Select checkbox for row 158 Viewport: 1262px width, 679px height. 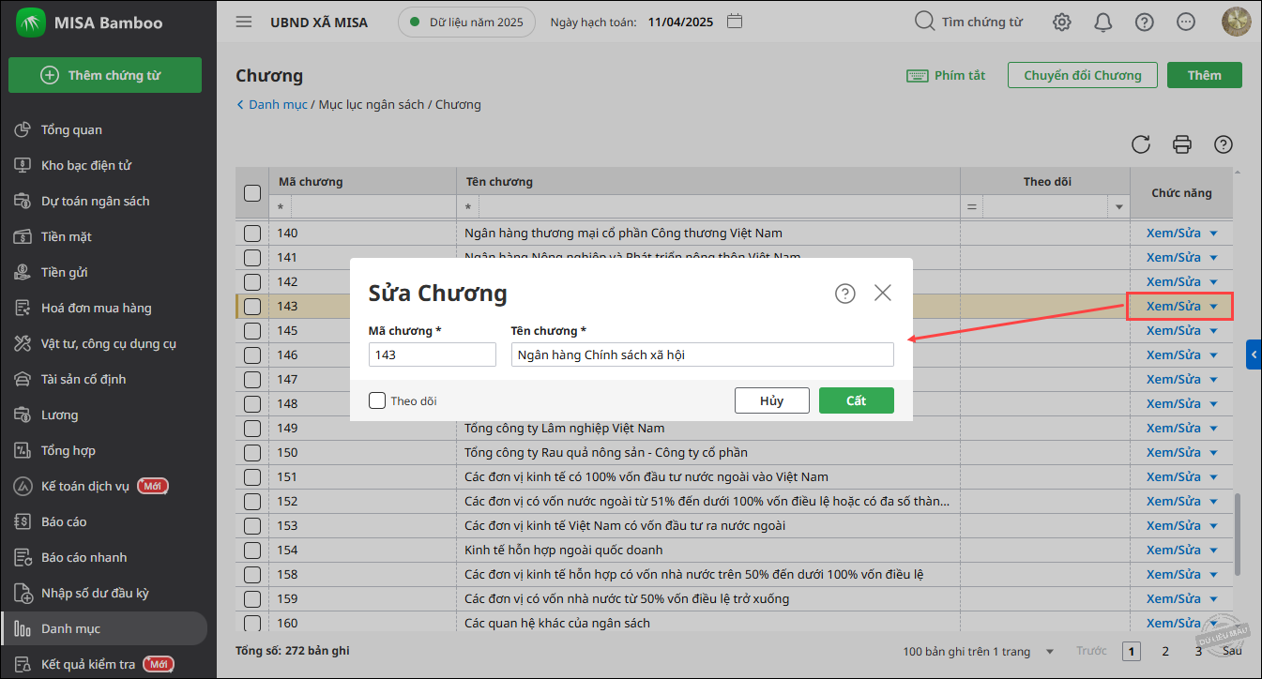pos(252,574)
